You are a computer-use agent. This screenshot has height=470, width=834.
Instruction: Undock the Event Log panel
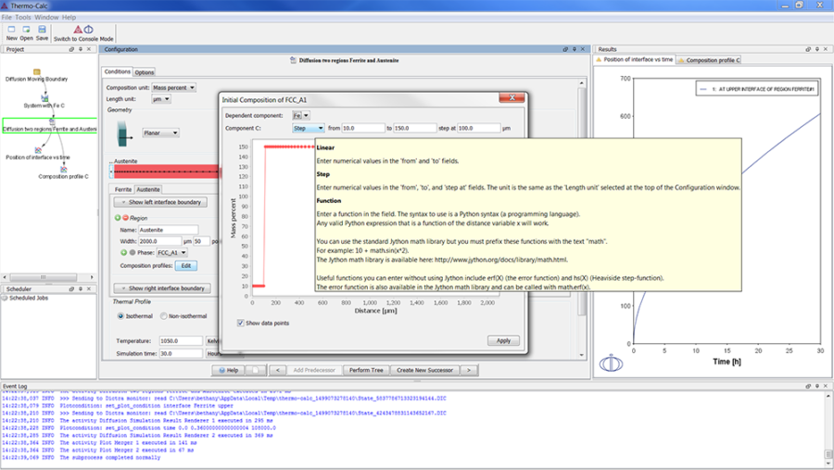808,386
